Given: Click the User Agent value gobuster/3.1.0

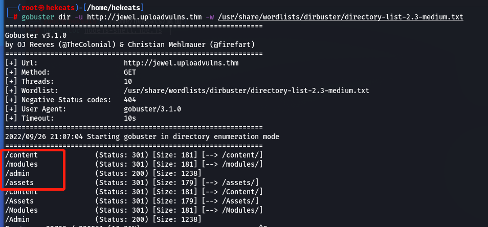Looking at the screenshot, I should (152, 109).
